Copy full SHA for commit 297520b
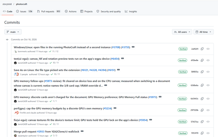 pyautogui.click(x=202, y=110)
